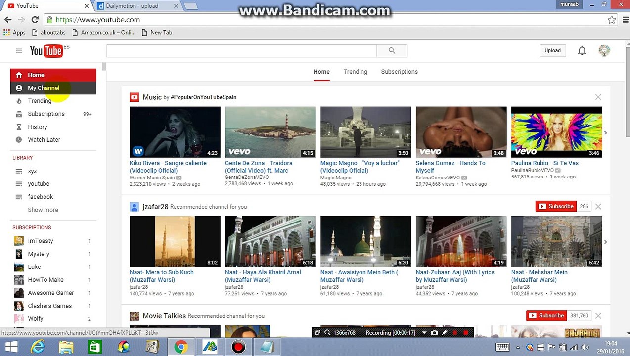Open the abouttabs bookmark
Viewport: 630px width, 356px height.
(x=48, y=32)
